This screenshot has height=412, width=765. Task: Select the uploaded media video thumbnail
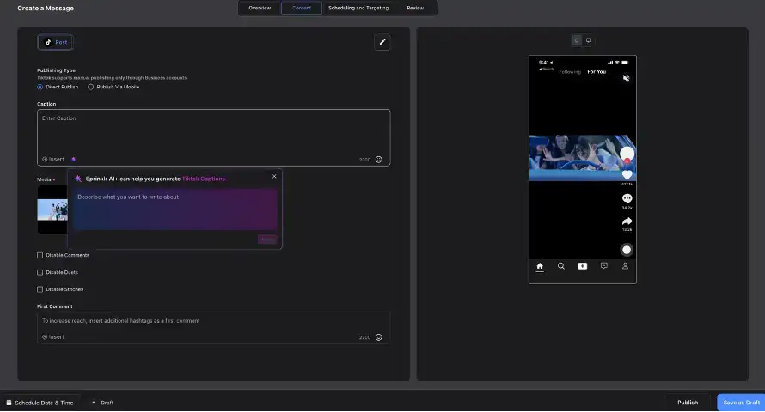click(52, 210)
